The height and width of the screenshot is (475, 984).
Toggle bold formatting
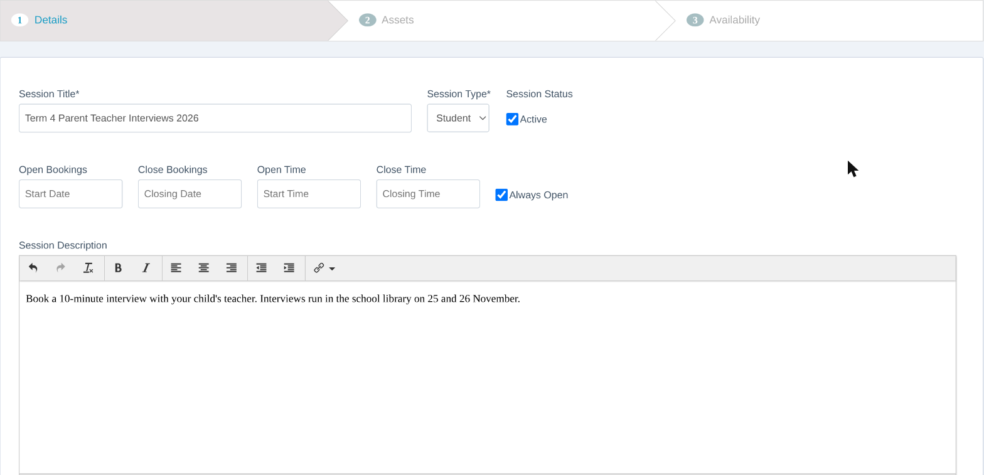click(118, 268)
